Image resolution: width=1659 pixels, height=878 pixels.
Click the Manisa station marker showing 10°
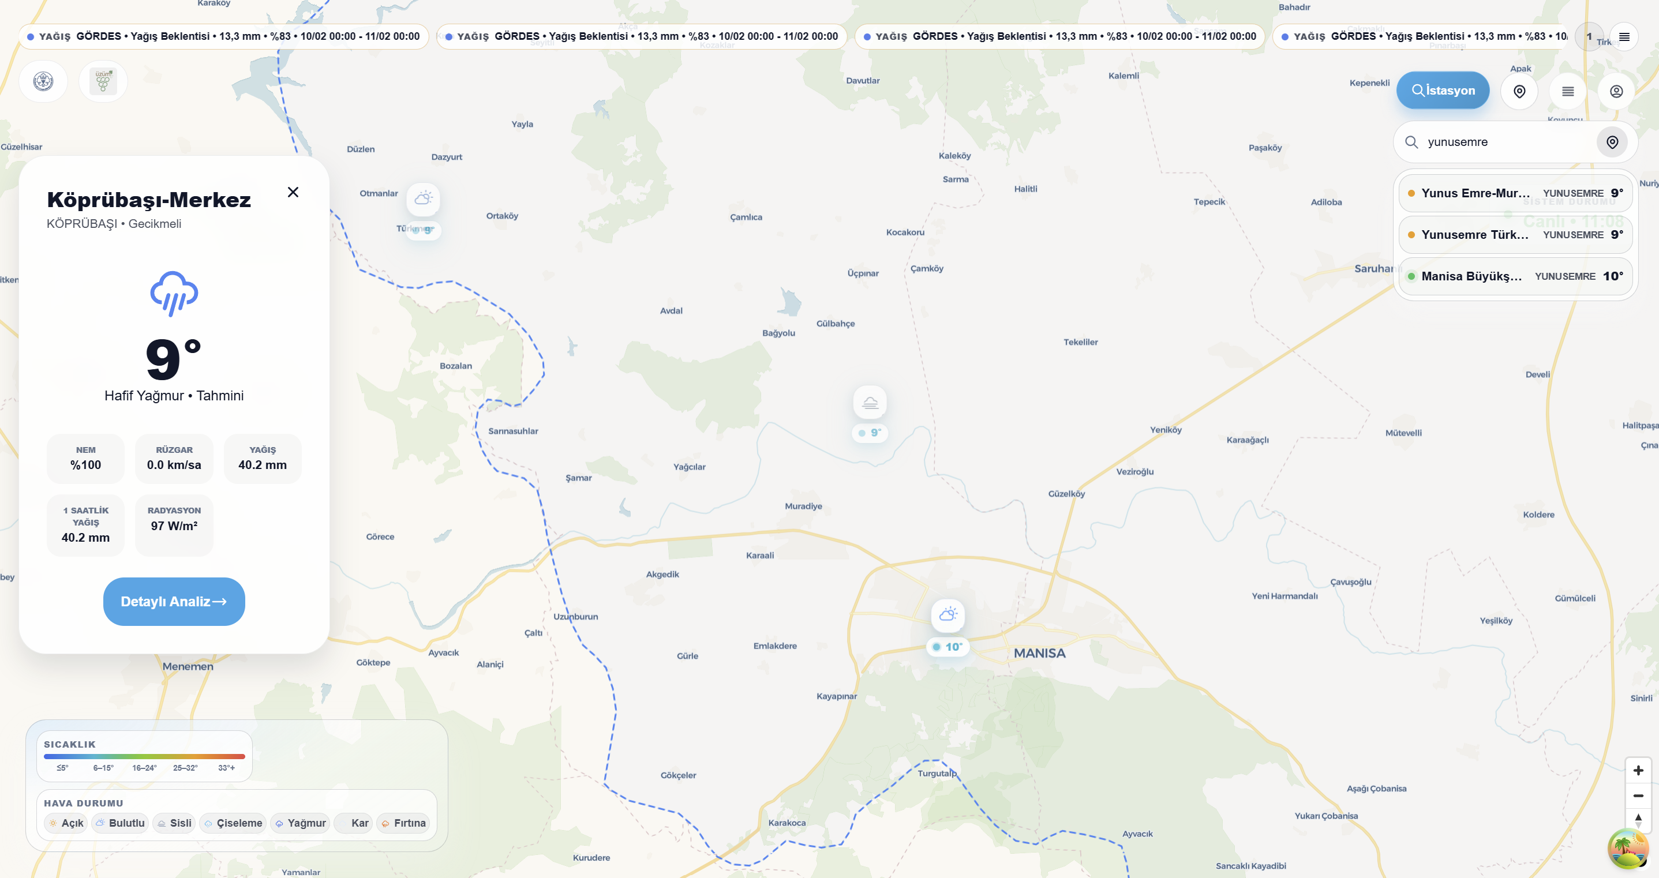point(948,616)
